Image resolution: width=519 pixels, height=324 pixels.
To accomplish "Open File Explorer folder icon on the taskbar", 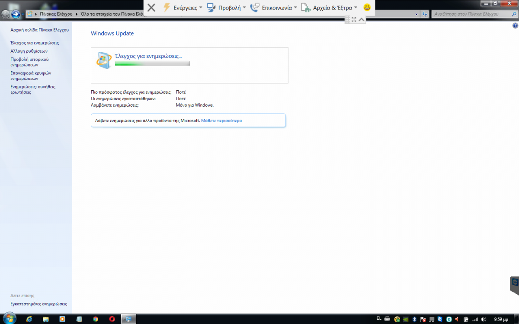I will (46, 319).
